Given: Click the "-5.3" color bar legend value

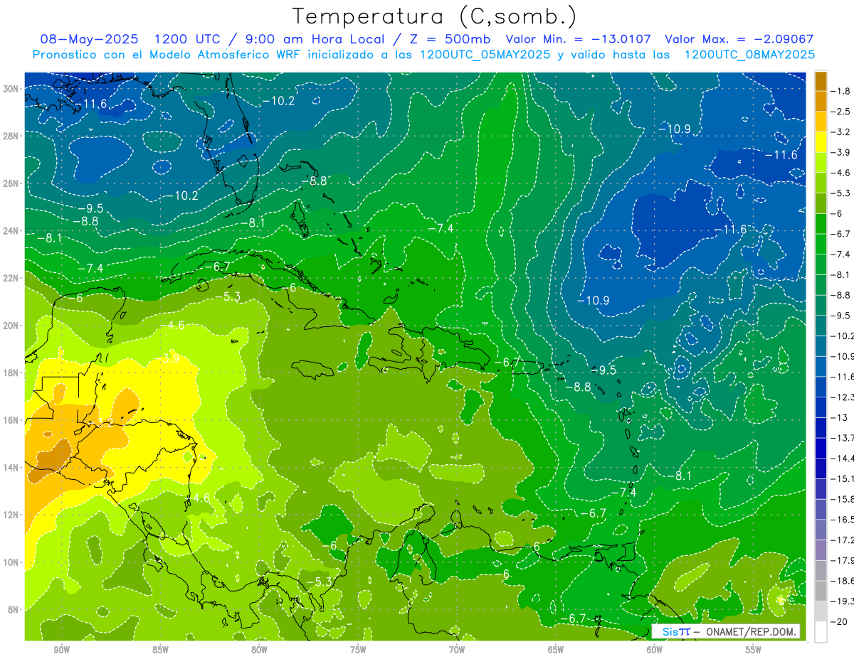Looking at the screenshot, I should coord(841,193).
